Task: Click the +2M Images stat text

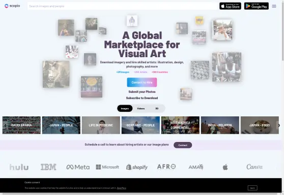Action: point(123,72)
